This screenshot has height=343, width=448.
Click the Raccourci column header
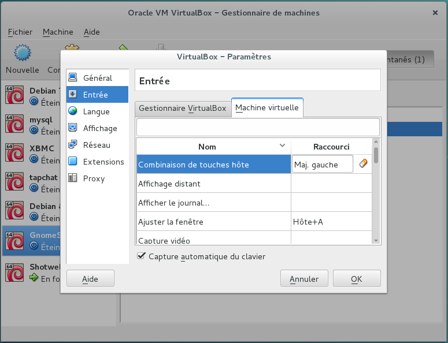(x=331, y=147)
